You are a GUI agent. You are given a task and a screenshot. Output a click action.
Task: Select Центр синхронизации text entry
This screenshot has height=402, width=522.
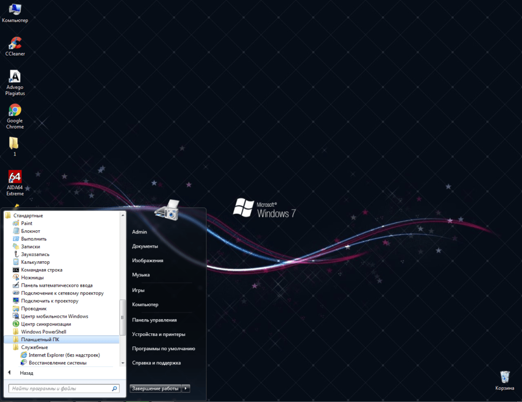46,324
